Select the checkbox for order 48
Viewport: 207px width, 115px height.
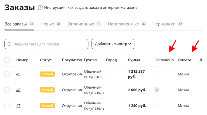coord(7,90)
